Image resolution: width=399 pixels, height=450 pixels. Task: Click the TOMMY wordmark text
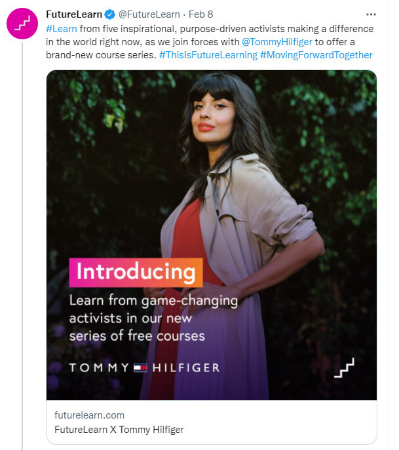pyautogui.click(x=99, y=368)
